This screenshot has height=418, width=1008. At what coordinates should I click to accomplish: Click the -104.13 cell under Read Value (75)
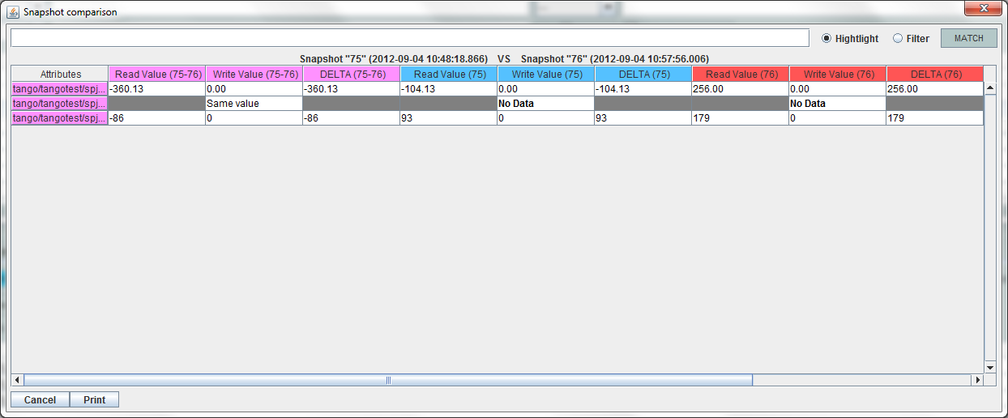click(x=449, y=89)
